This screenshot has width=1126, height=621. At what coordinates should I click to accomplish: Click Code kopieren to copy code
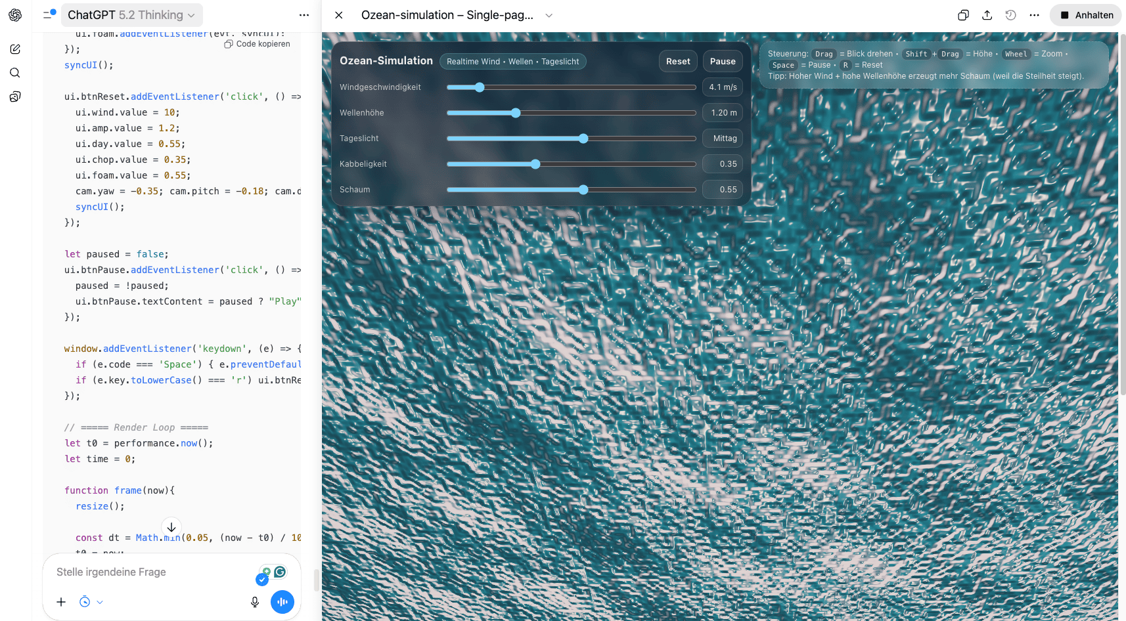click(x=257, y=44)
